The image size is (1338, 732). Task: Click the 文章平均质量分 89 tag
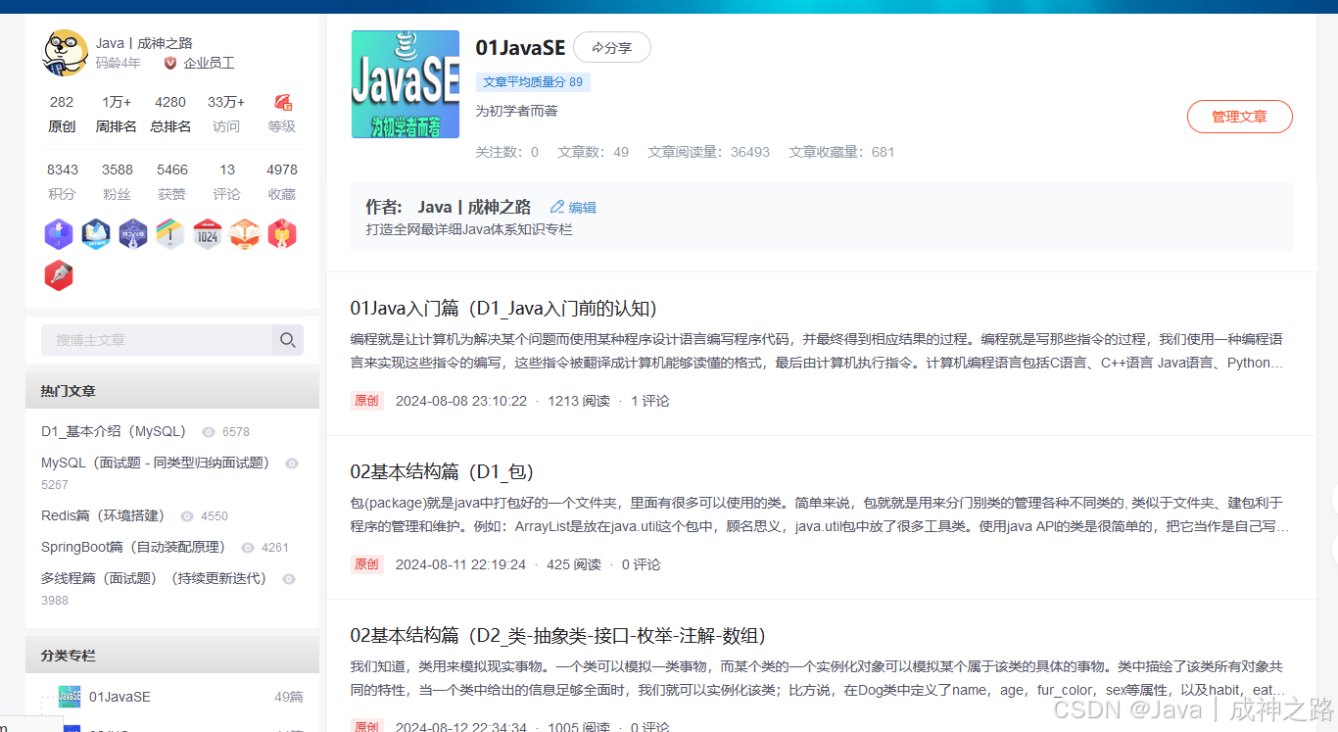coord(533,82)
